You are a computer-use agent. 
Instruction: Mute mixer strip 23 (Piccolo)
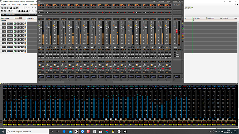point(140,53)
